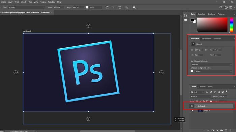This screenshot has height=132, width=236.
Task: Make artboard portrait in options bar
Action: click(107, 7)
